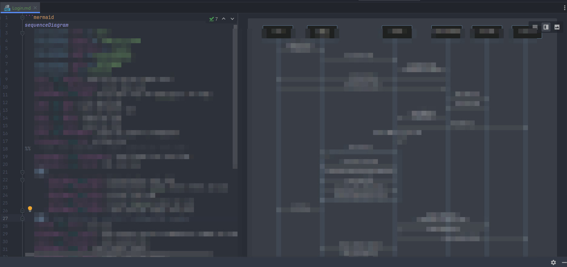
Task: Show editor only view
Action: pyautogui.click(x=535, y=27)
